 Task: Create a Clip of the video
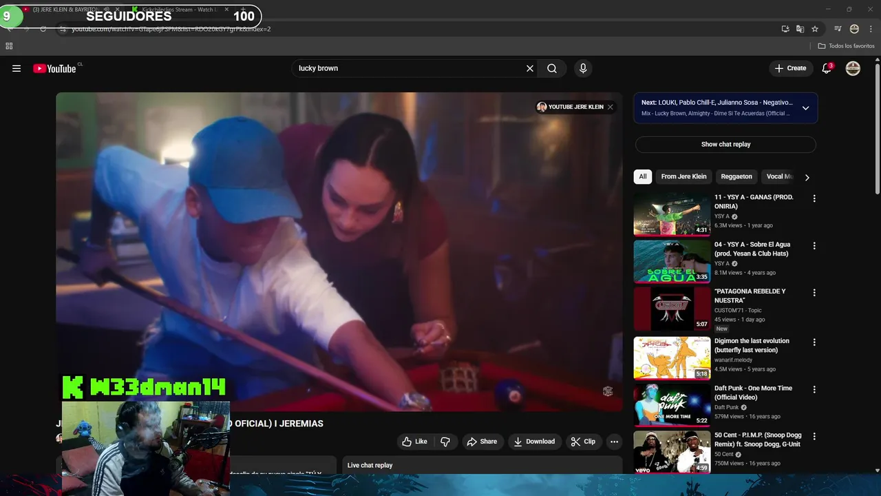(583, 442)
